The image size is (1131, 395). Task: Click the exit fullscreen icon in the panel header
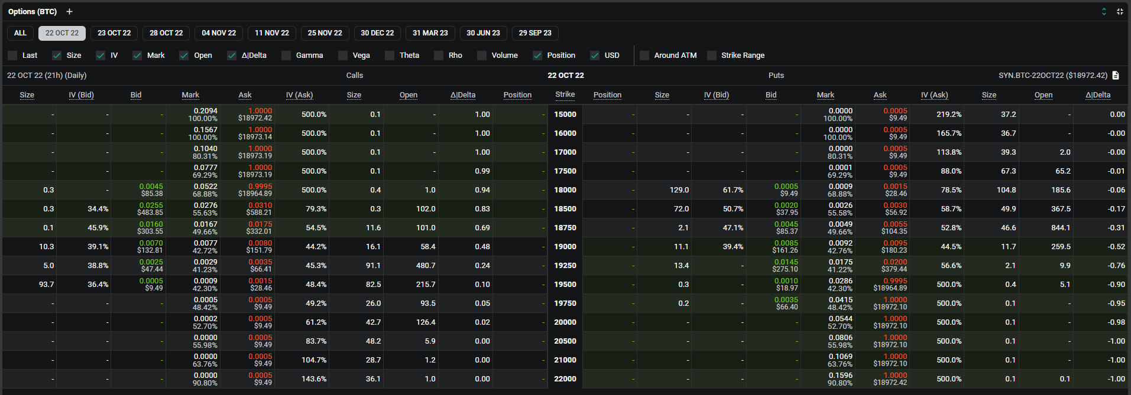click(x=1120, y=12)
